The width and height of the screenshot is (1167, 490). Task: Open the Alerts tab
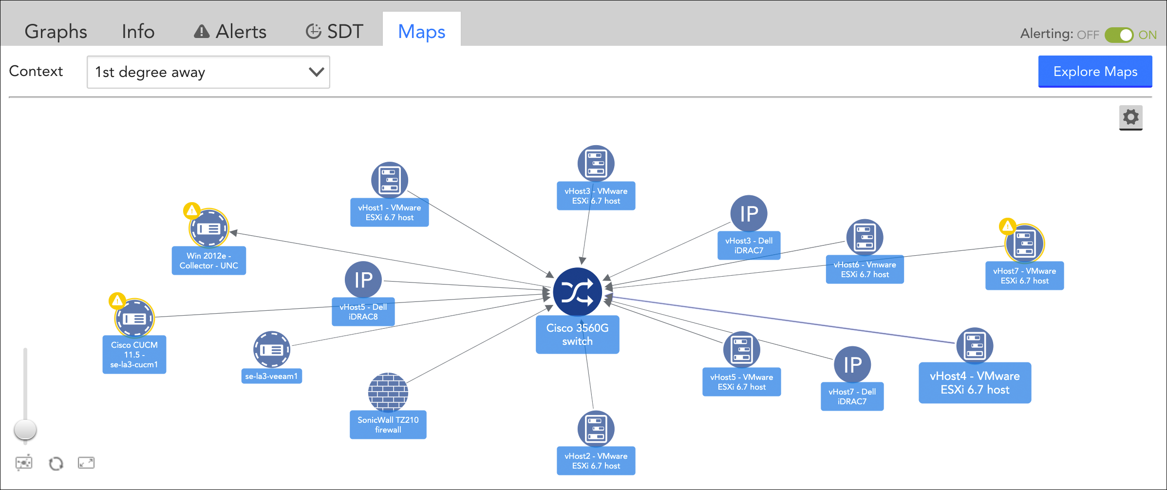(x=230, y=32)
